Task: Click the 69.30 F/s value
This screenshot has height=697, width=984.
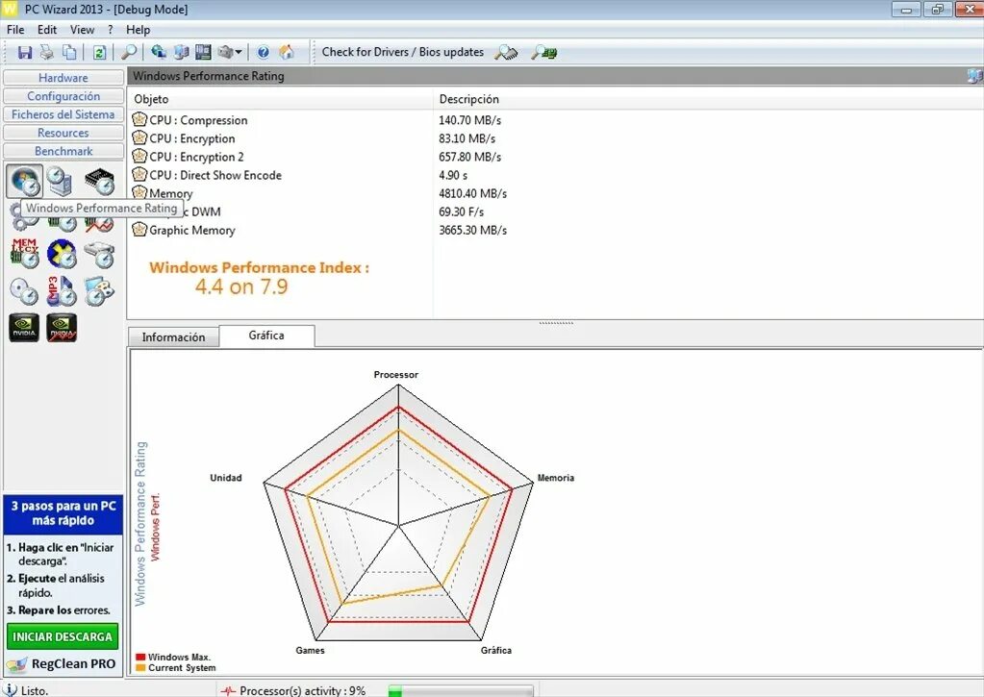Action: (x=462, y=212)
